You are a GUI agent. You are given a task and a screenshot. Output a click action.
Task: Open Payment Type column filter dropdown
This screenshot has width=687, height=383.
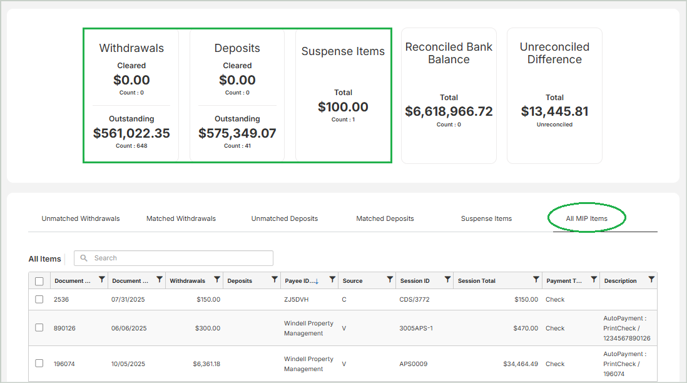(x=594, y=280)
